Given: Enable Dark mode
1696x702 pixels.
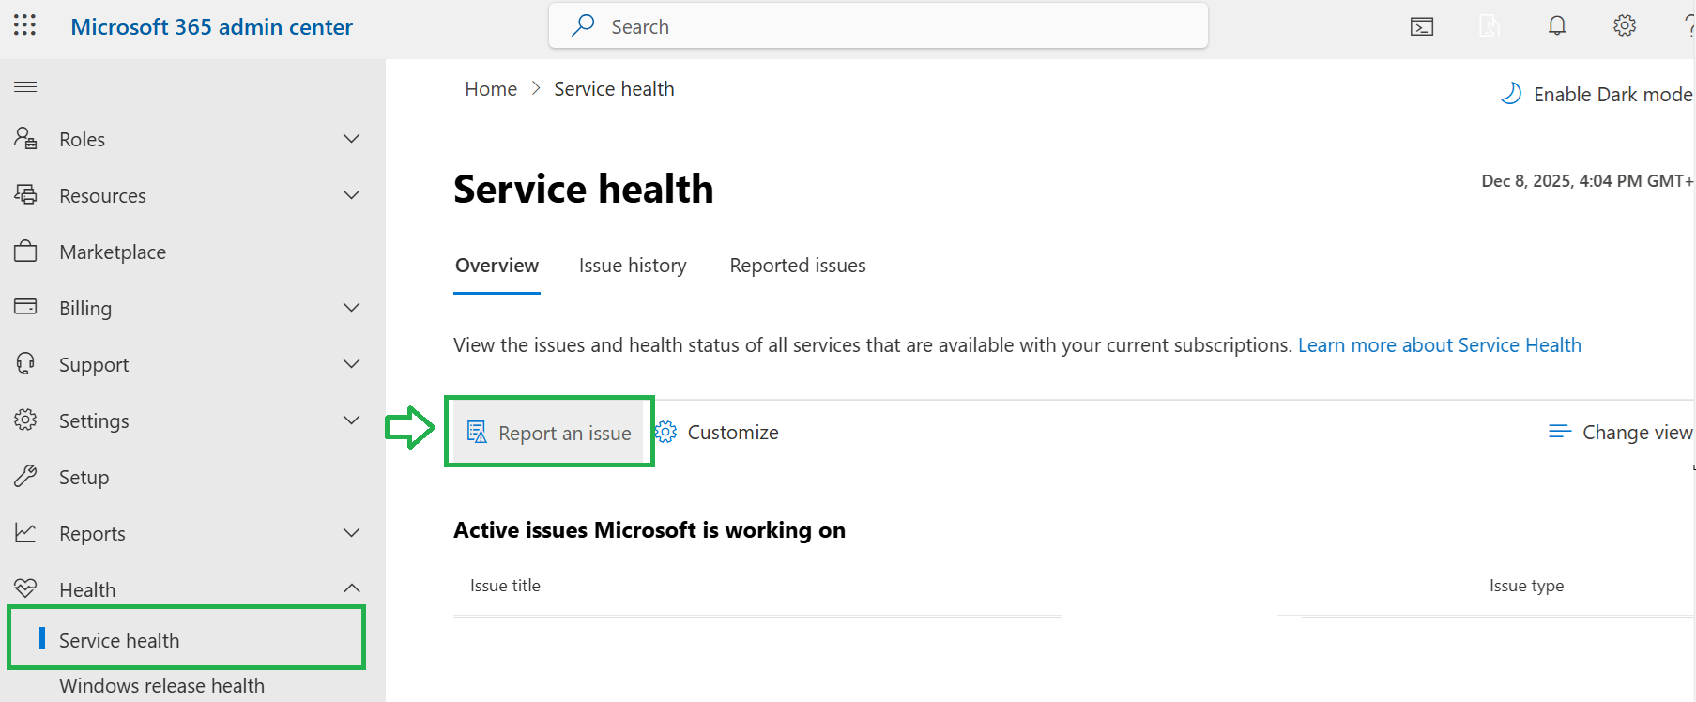Looking at the screenshot, I should (x=1597, y=94).
